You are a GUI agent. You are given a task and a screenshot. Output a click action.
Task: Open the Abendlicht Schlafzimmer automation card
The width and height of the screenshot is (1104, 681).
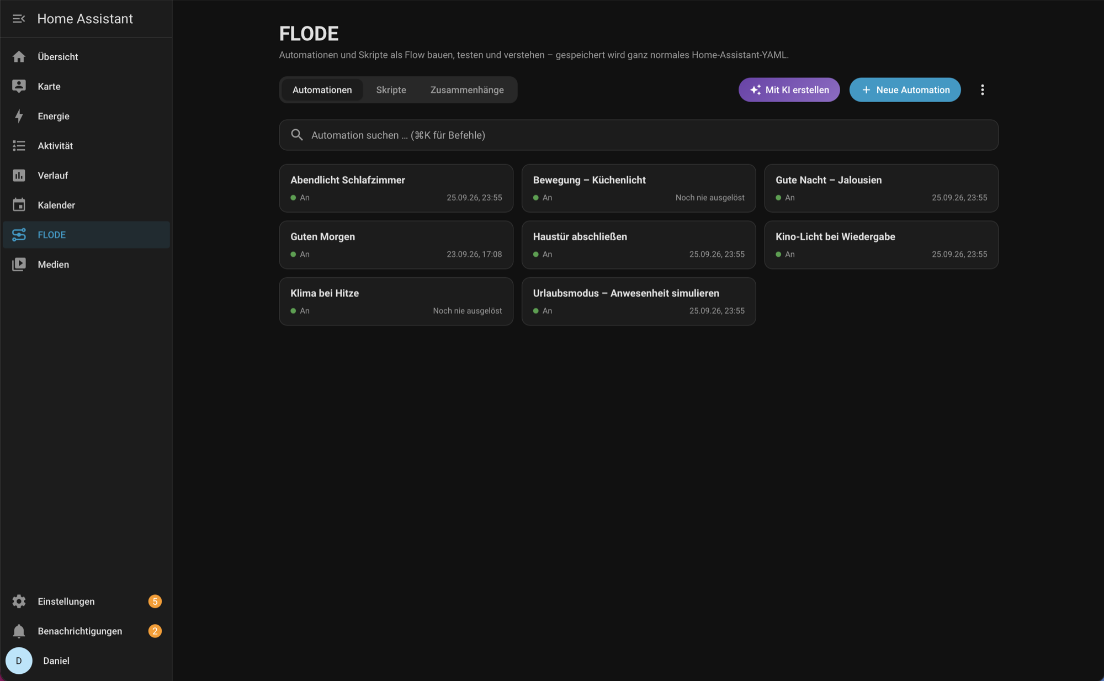pyautogui.click(x=396, y=188)
